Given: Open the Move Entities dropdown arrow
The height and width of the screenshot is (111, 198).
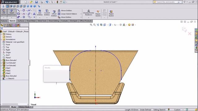Looking at the screenshot, I should tap(81, 17).
